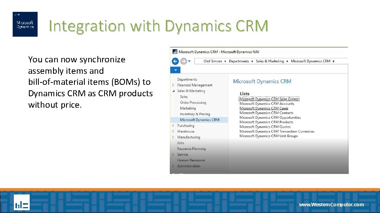Screen dimensions: 380x213
Task: Click the Lists section heading
Action: [245, 93]
